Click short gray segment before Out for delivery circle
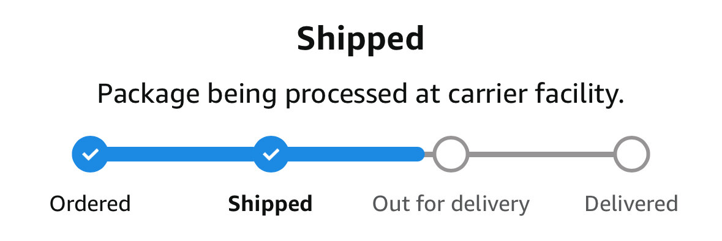The height and width of the screenshot is (241, 722). tap(429, 154)
